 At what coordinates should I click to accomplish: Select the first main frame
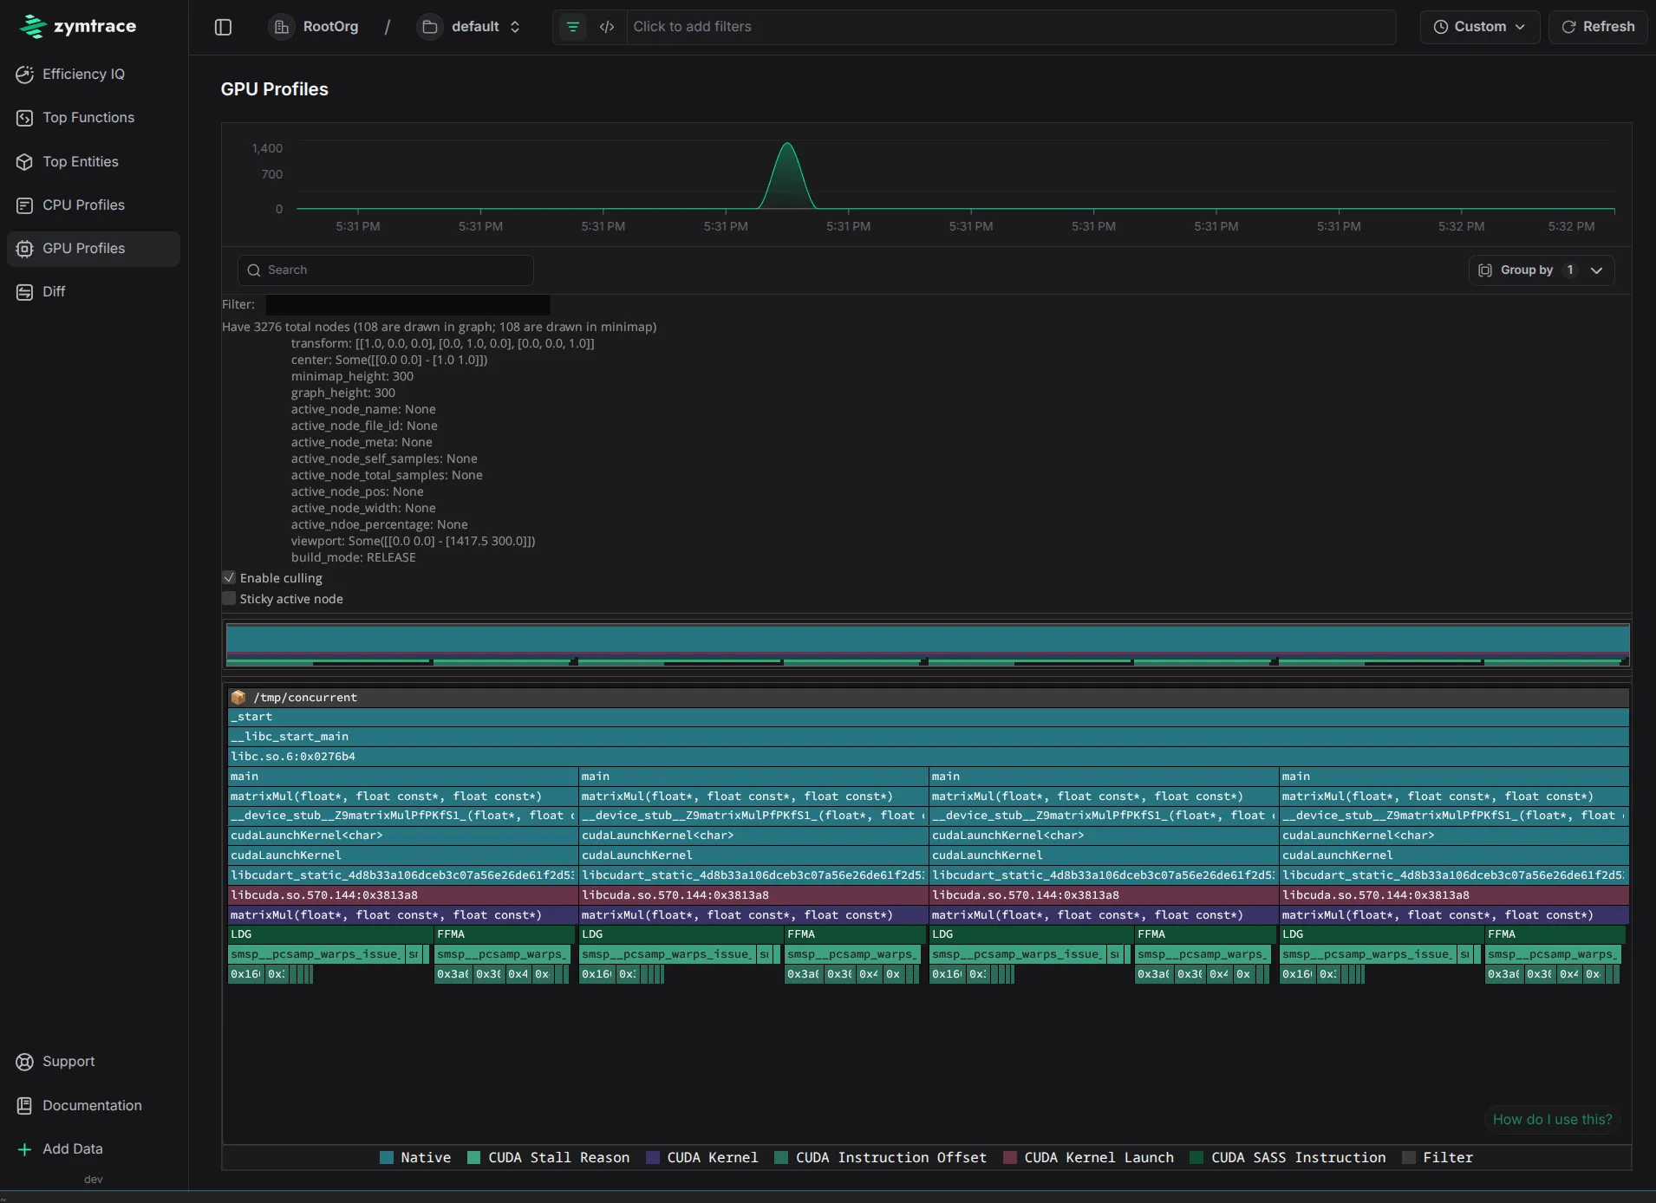[402, 777]
